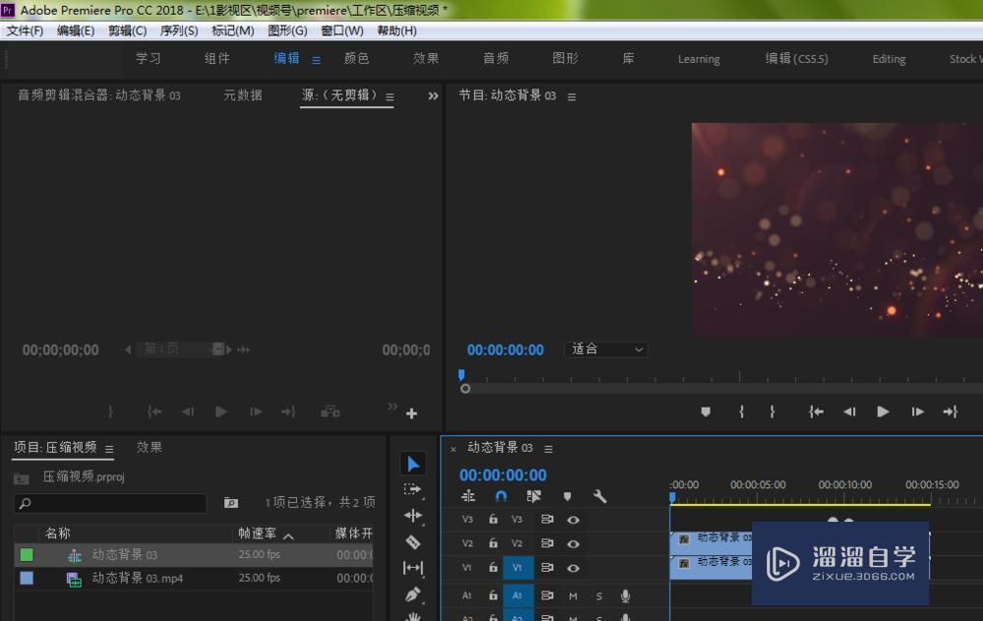
Task: Click the find-from-query icon beside project search
Action: pyautogui.click(x=231, y=502)
